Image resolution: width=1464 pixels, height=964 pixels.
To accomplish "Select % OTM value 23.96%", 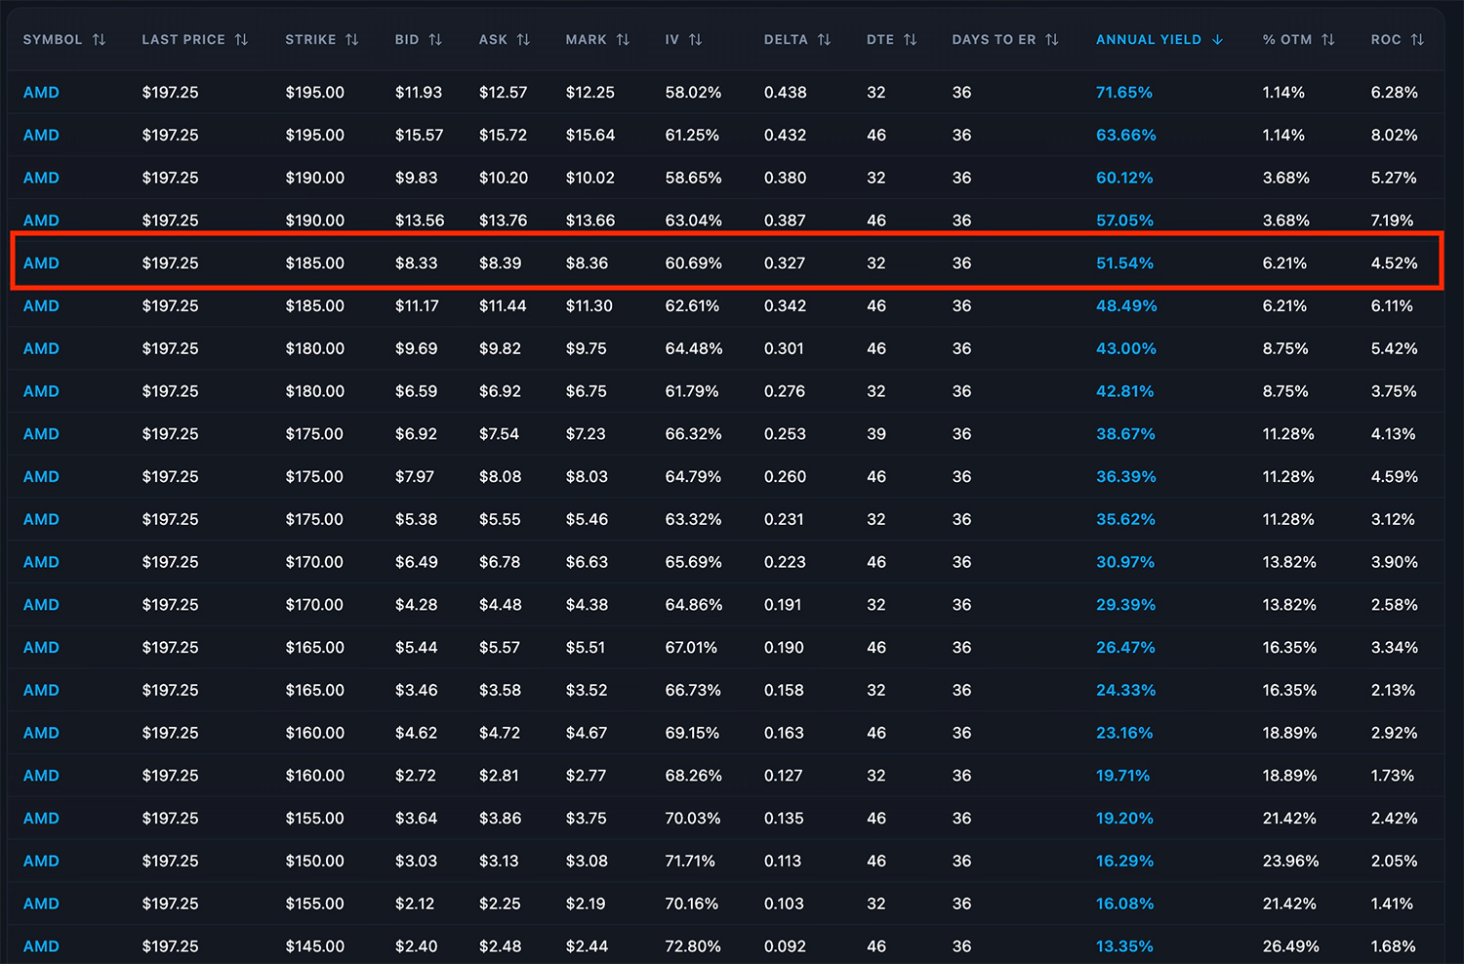I will pos(1290,862).
